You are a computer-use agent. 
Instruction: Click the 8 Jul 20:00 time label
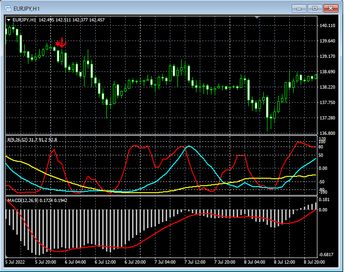coord(315,262)
